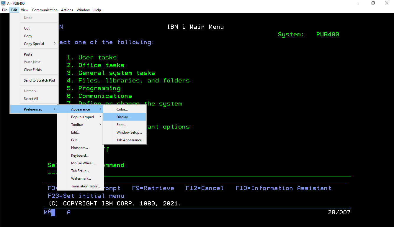Select Send to Scratch Pad

pyautogui.click(x=34, y=80)
